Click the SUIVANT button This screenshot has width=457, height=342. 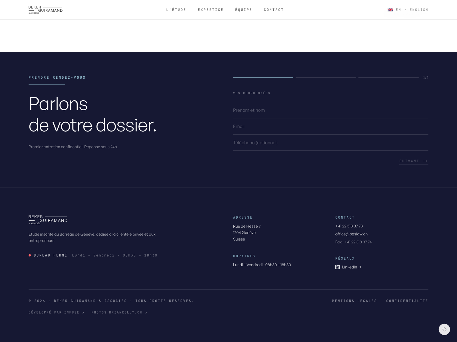[414, 161]
